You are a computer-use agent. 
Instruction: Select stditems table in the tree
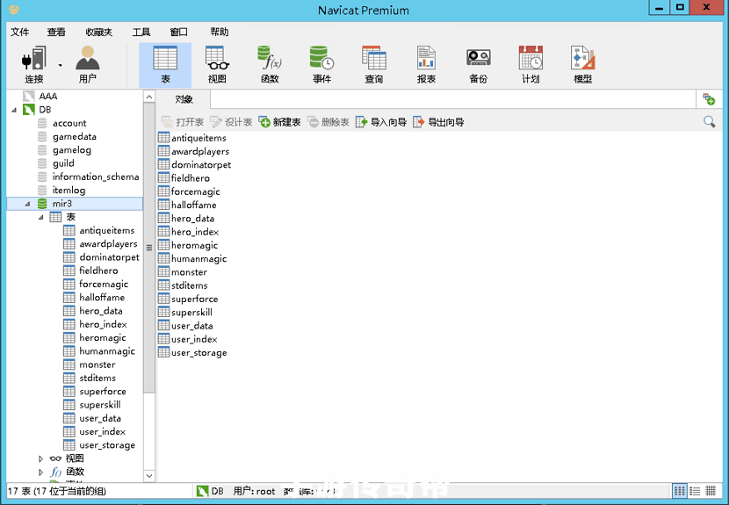tap(97, 378)
